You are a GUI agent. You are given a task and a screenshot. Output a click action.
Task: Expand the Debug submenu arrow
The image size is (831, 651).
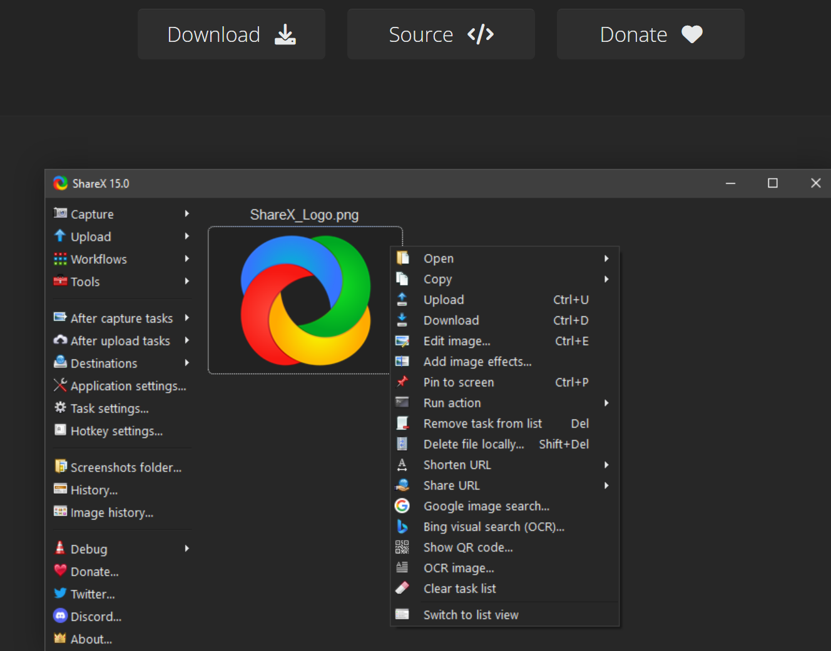(186, 548)
